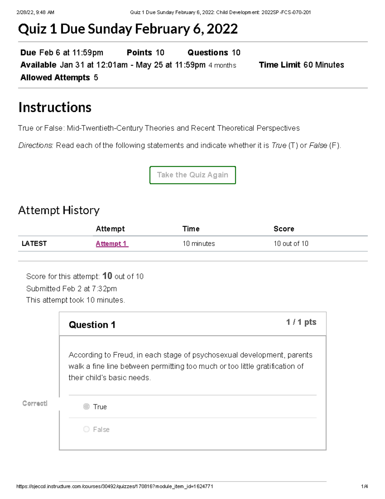Viewport: 385px width, 499px height.
Task: Click the Attempt History heading
Action: pos(59,210)
